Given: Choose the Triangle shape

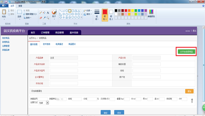Looking at the screenshot, I should pyautogui.click(x=79, y=11).
